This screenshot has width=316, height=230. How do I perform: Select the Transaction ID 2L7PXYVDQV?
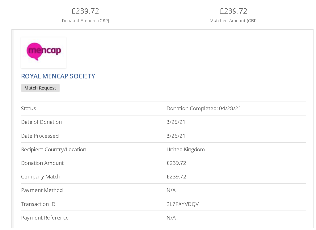coord(183,204)
